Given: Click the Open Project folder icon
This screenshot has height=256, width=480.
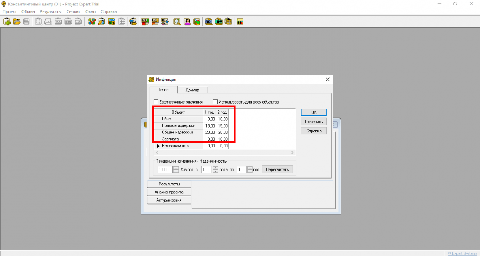Looking at the screenshot, I should (x=17, y=21).
